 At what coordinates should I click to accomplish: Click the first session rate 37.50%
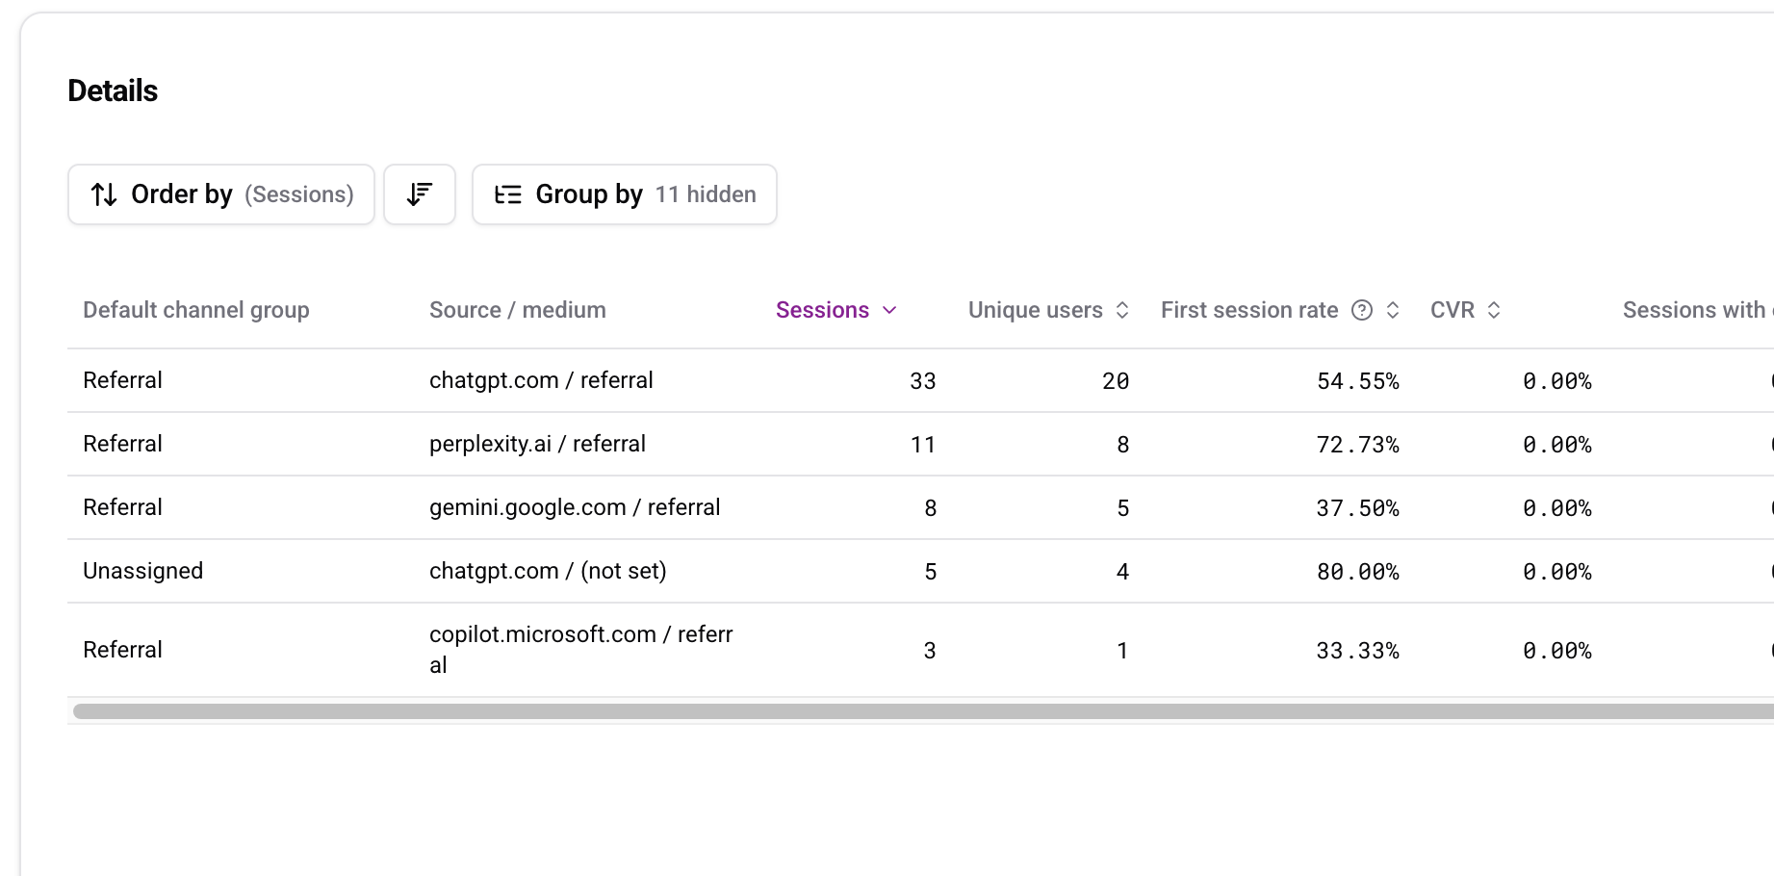tap(1358, 508)
